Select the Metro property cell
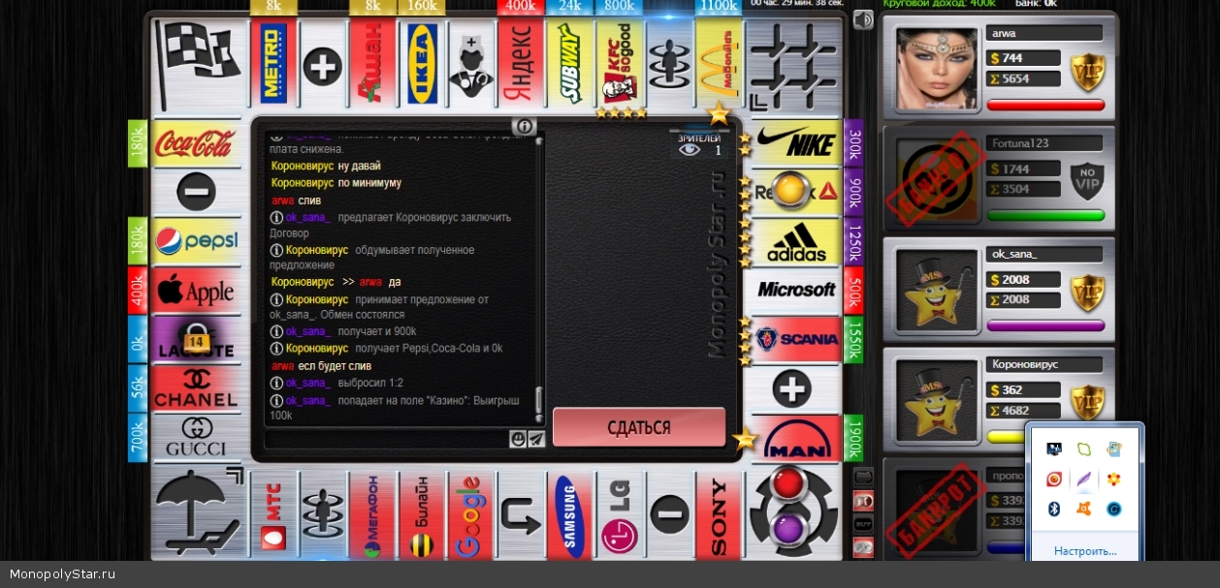The width and height of the screenshot is (1220, 588). 273,65
